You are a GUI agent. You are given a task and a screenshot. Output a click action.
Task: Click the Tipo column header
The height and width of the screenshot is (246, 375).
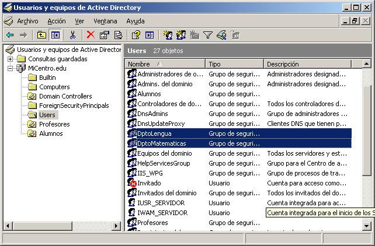(x=234, y=64)
